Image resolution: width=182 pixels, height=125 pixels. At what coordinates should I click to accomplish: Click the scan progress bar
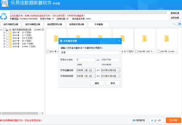pos(88,12)
